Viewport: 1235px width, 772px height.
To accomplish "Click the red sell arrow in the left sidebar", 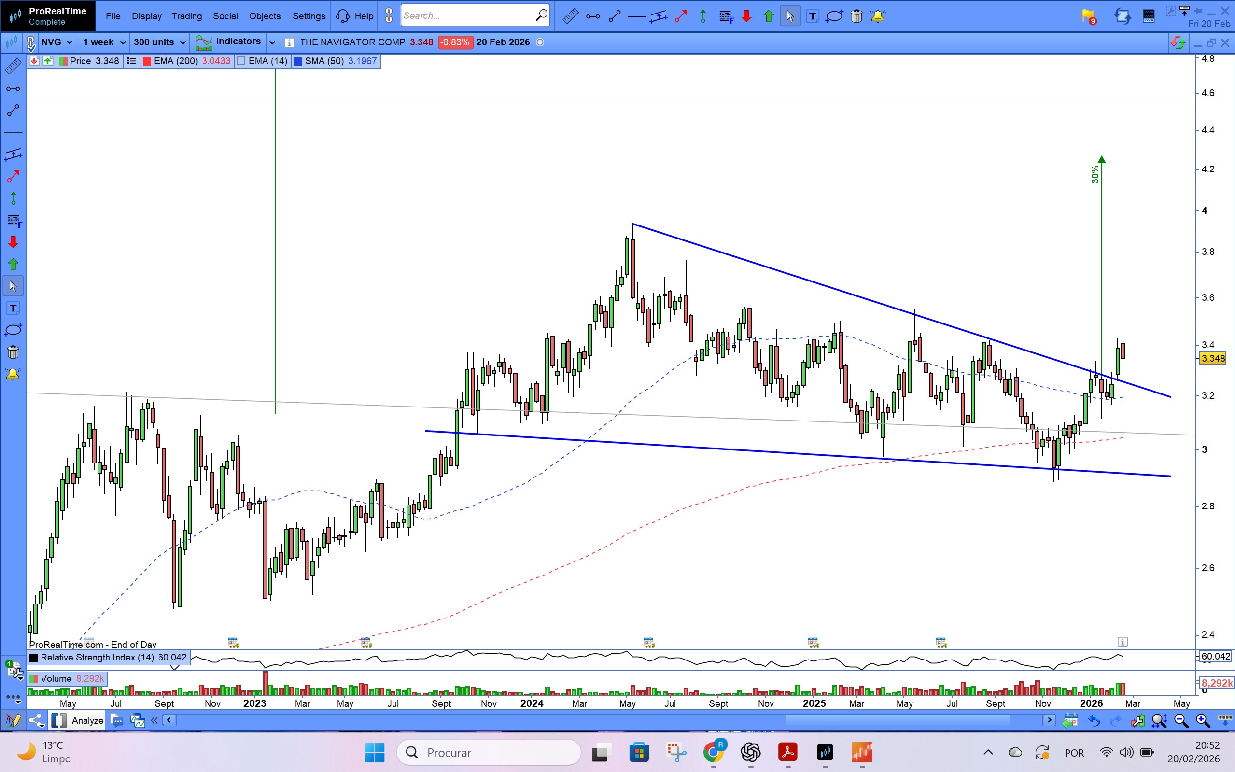I will (x=13, y=242).
